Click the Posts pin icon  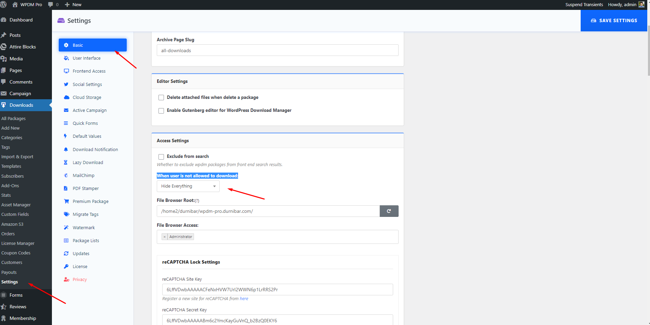(x=4, y=35)
